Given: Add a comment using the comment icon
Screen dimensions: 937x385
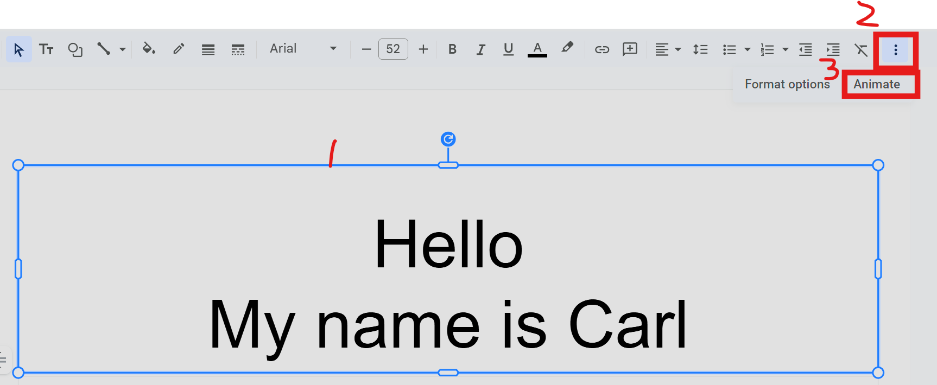Looking at the screenshot, I should click(x=630, y=49).
